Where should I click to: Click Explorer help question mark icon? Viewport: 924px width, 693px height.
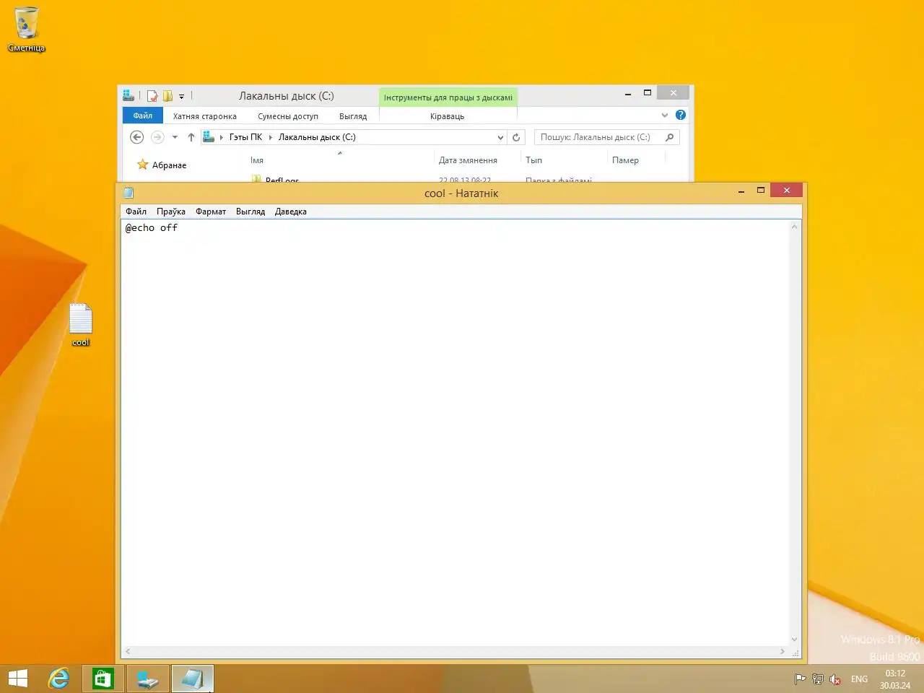pyautogui.click(x=680, y=115)
